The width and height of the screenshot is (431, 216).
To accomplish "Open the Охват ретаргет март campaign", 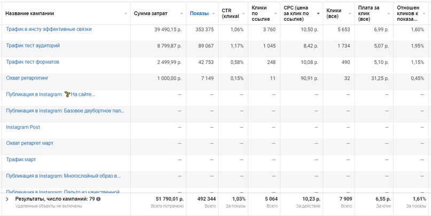I will click(30, 143).
